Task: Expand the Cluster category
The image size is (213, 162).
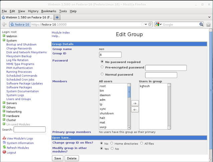Action: pos(4,120)
